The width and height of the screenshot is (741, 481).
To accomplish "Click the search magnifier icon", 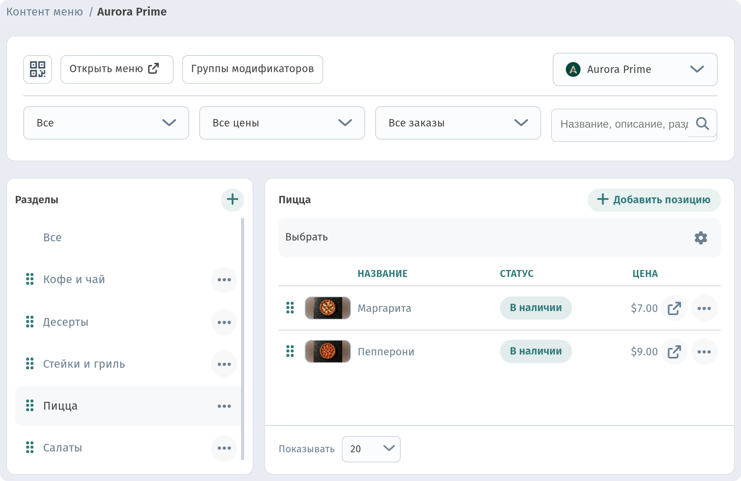I will point(702,124).
